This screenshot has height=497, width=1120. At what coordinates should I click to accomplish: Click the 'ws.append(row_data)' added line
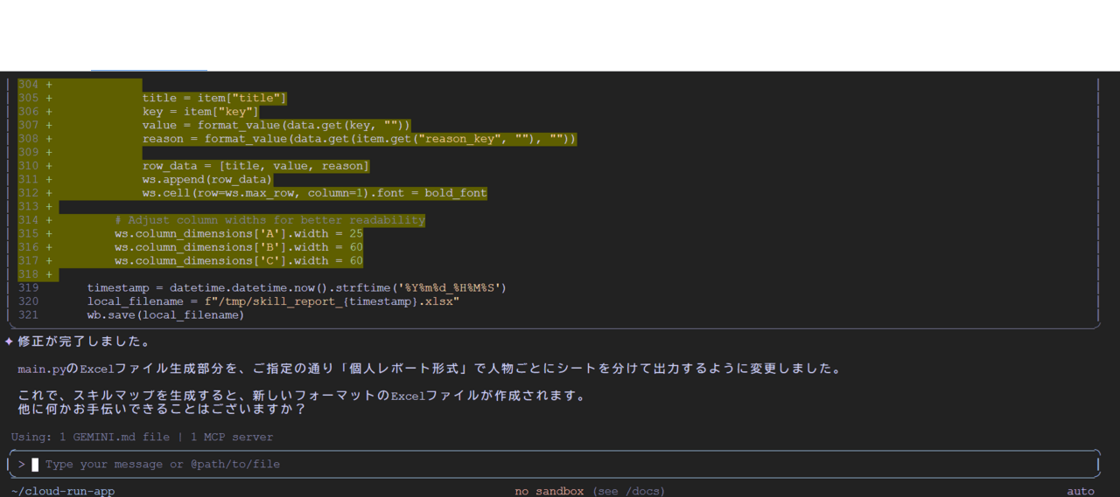(207, 180)
